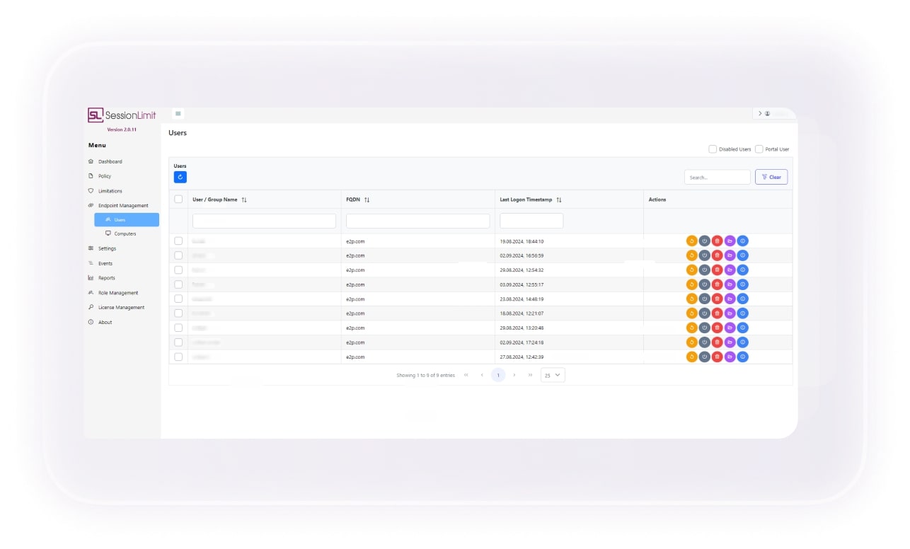Image resolution: width=910 pixels, height=549 pixels.
Task: Select the Users item in sidebar
Action: pos(127,220)
